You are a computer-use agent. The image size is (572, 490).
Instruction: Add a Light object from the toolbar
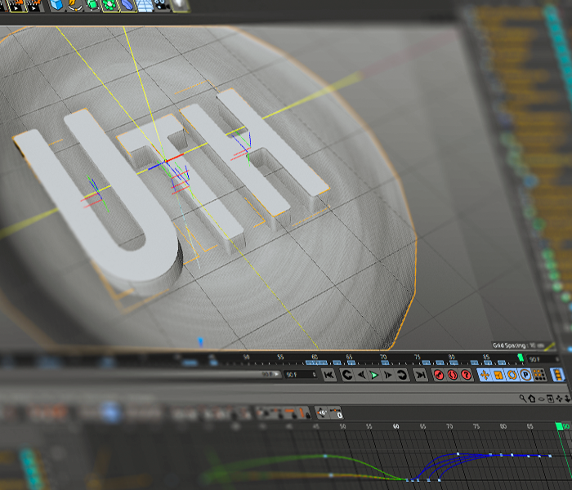click(x=181, y=6)
